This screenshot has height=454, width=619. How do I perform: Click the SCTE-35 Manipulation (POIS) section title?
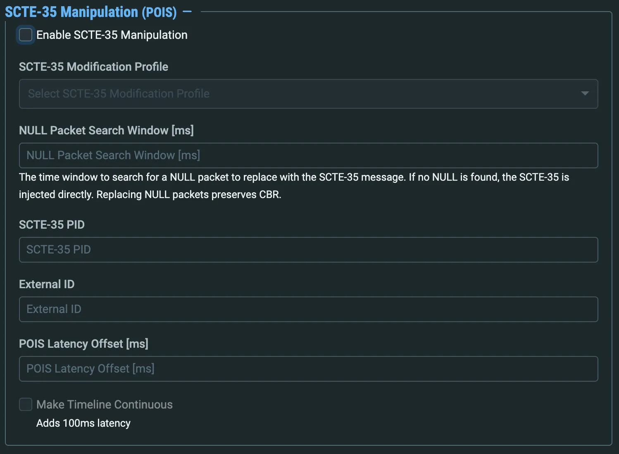pyautogui.click(x=91, y=12)
